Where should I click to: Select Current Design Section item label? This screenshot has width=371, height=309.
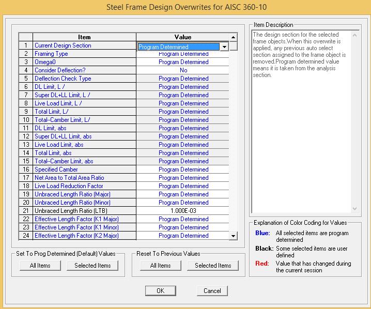(x=84, y=45)
